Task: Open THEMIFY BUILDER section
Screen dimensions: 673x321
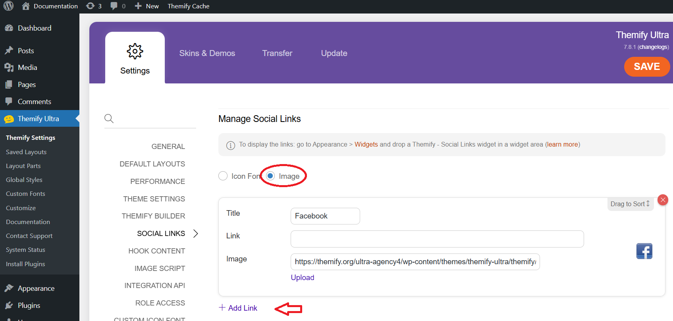Action: tap(153, 216)
